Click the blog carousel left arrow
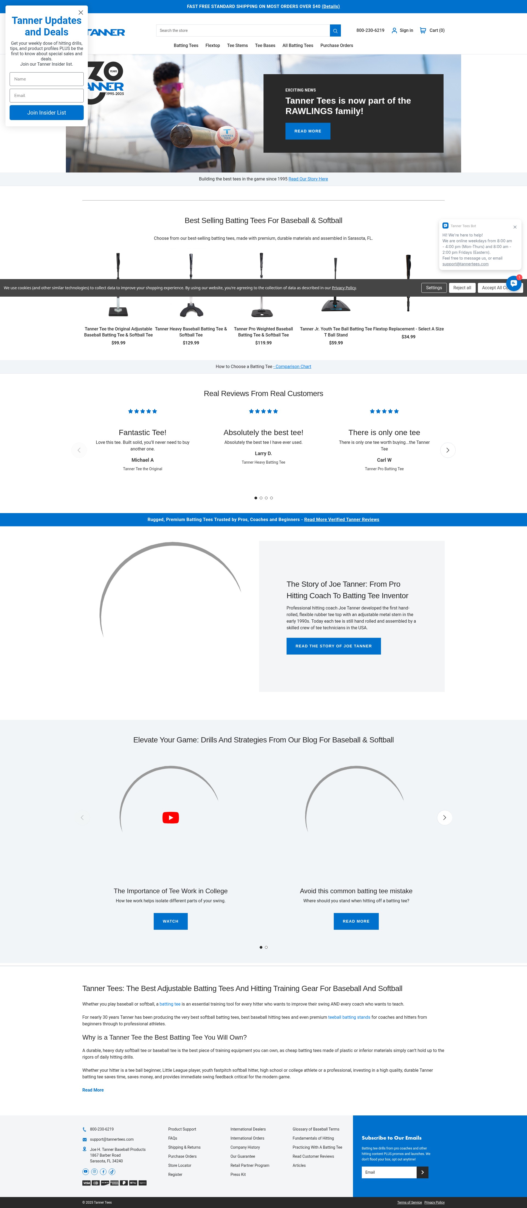This screenshot has height=1208, width=527. [82, 817]
